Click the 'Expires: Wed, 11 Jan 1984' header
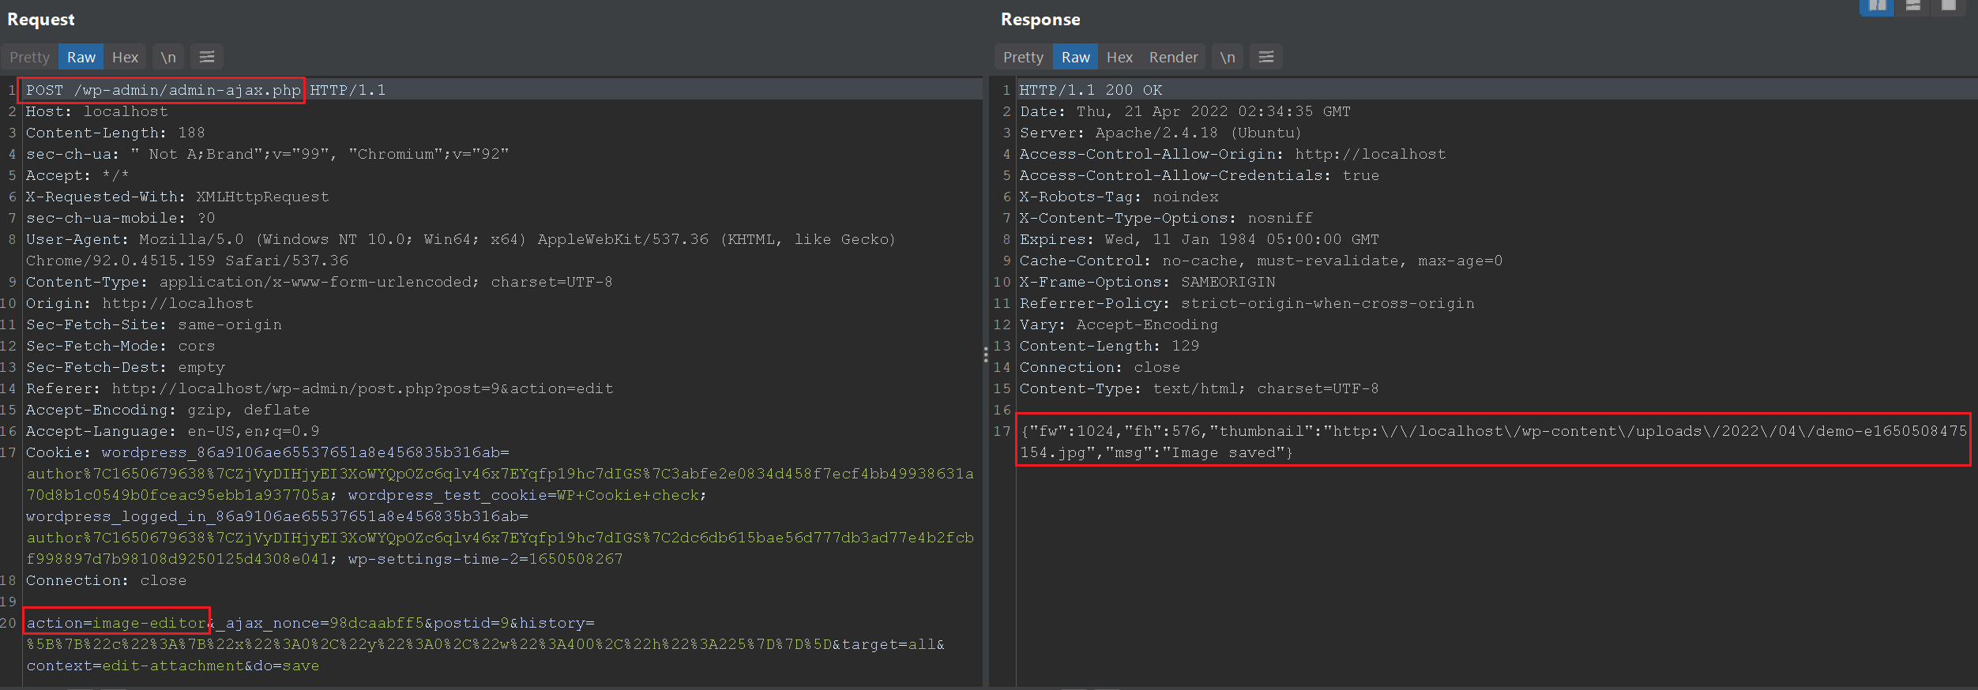Viewport: 1978px width, 690px height. pyautogui.click(x=1199, y=239)
